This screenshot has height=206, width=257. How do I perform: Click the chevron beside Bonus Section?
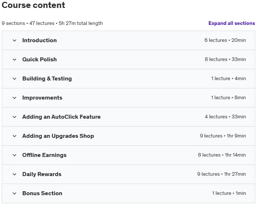click(x=14, y=193)
